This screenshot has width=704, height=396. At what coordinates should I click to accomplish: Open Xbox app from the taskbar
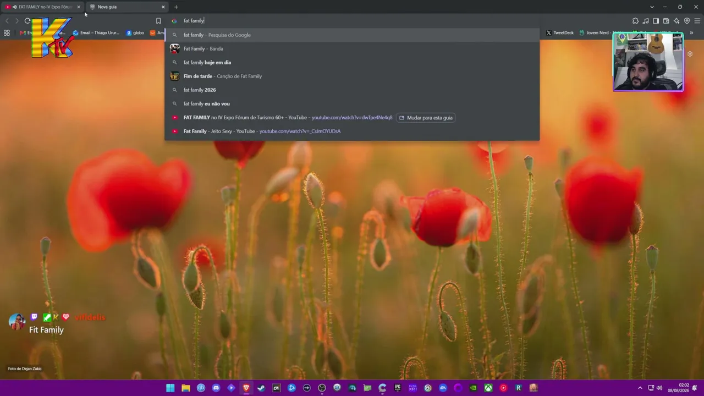point(488,388)
